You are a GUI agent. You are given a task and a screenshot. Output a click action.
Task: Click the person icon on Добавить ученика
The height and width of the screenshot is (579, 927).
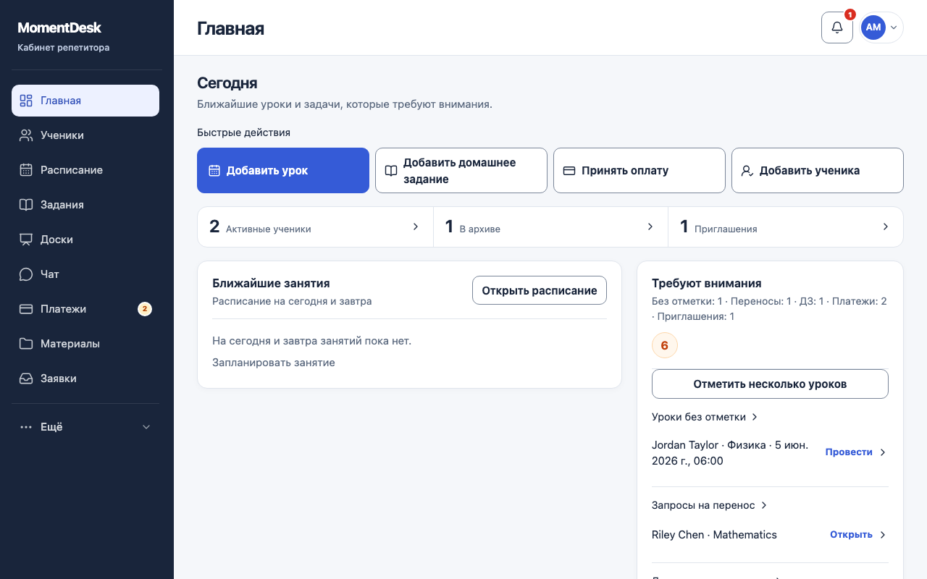(x=747, y=171)
